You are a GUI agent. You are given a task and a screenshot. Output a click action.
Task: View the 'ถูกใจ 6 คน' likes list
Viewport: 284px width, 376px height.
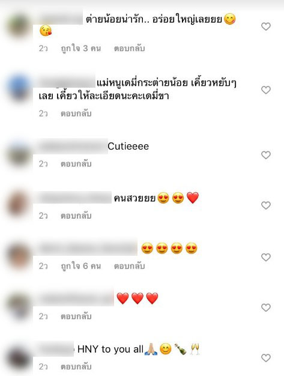[81, 266]
